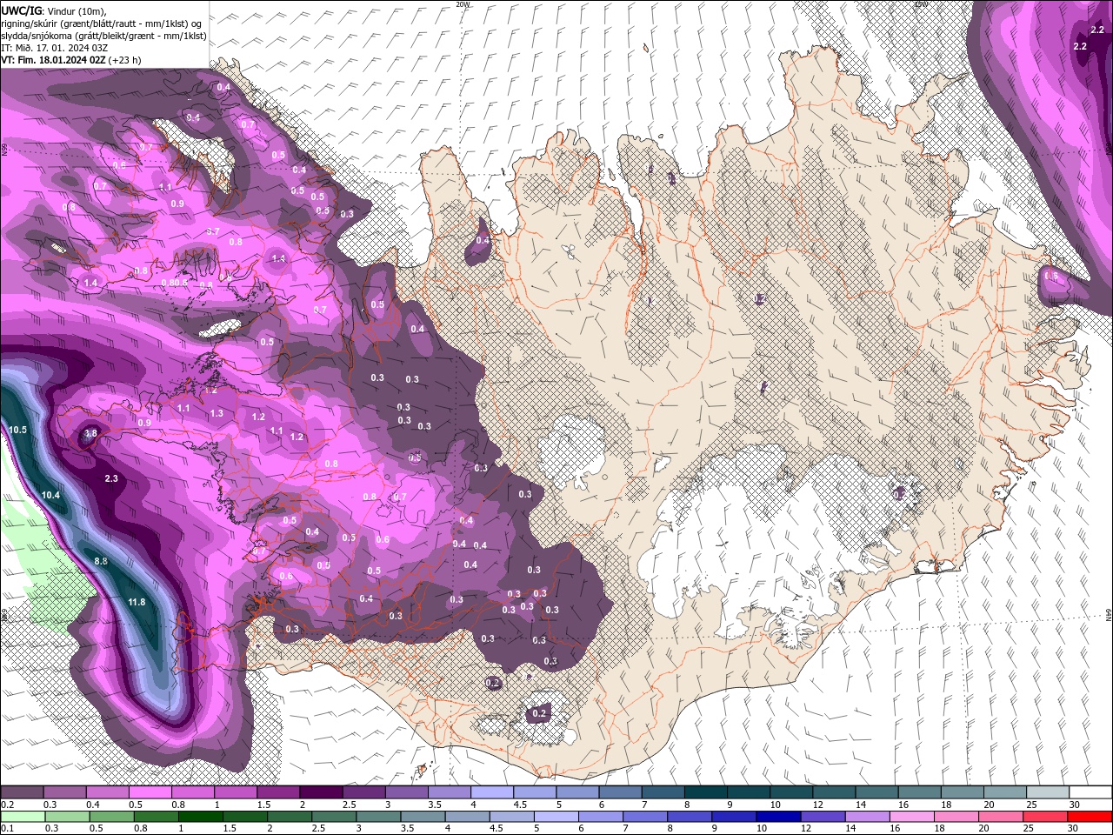The image size is (1113, 835).
Task: Pick the light lavender 4 swatch in snow scale
Action: click(492, 792)
